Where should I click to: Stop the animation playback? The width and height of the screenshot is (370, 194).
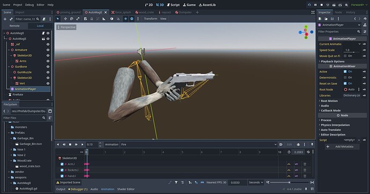pos(70,145)
